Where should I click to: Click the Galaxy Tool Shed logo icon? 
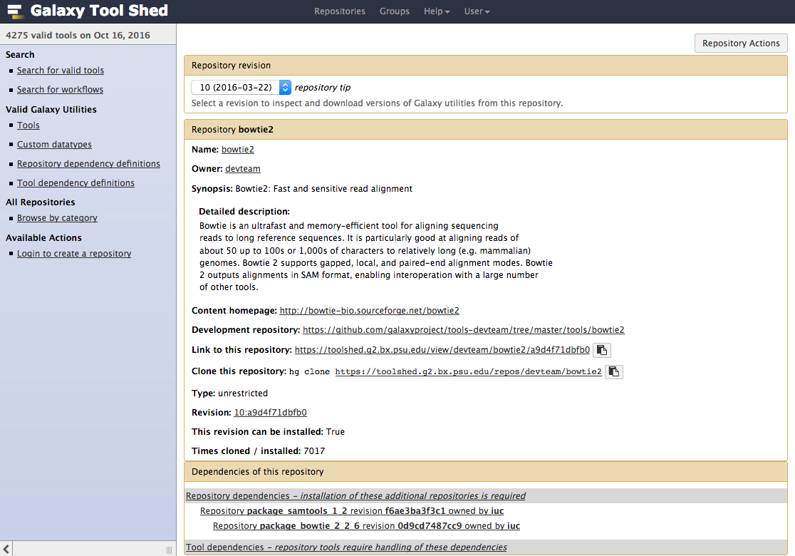pos(15,11)
